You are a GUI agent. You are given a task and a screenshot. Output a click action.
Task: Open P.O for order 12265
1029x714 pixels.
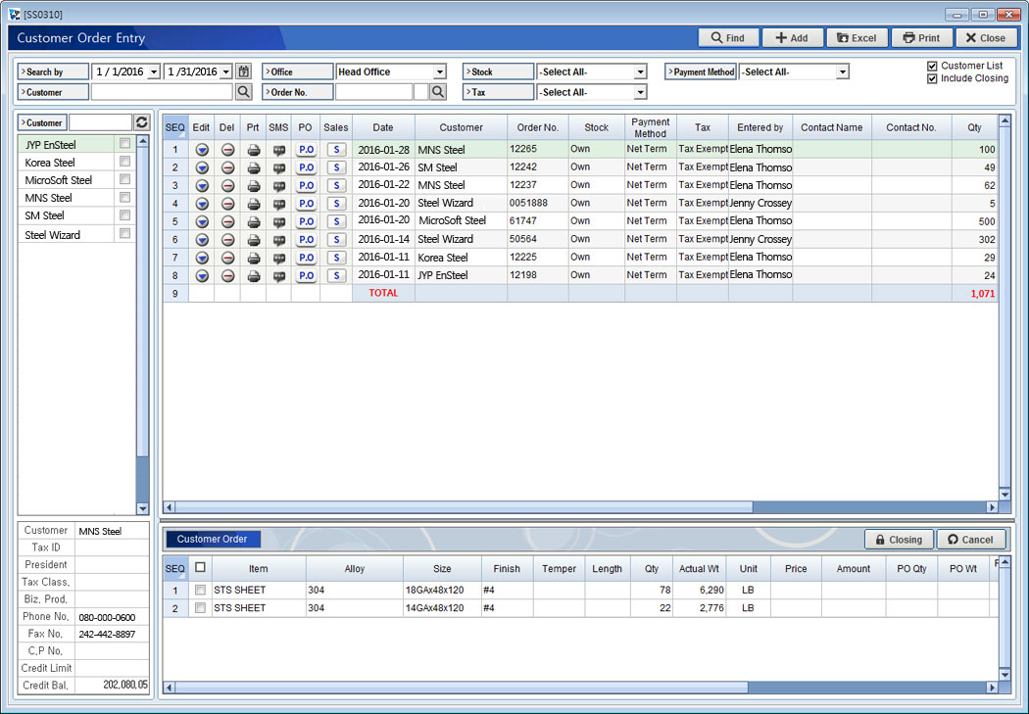click(x=306, y=150)
